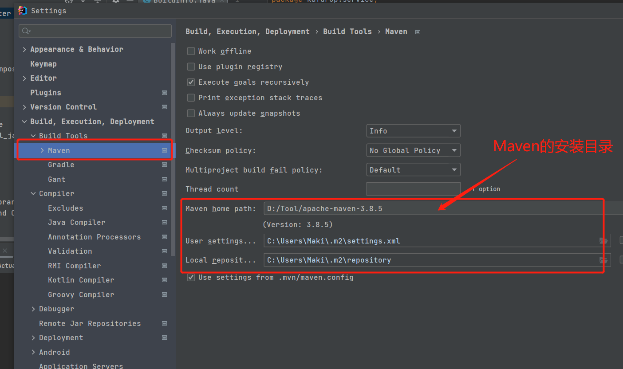
Task: Expand the Editor settings node
Action: pyautogui.click(x=24, y=78)
